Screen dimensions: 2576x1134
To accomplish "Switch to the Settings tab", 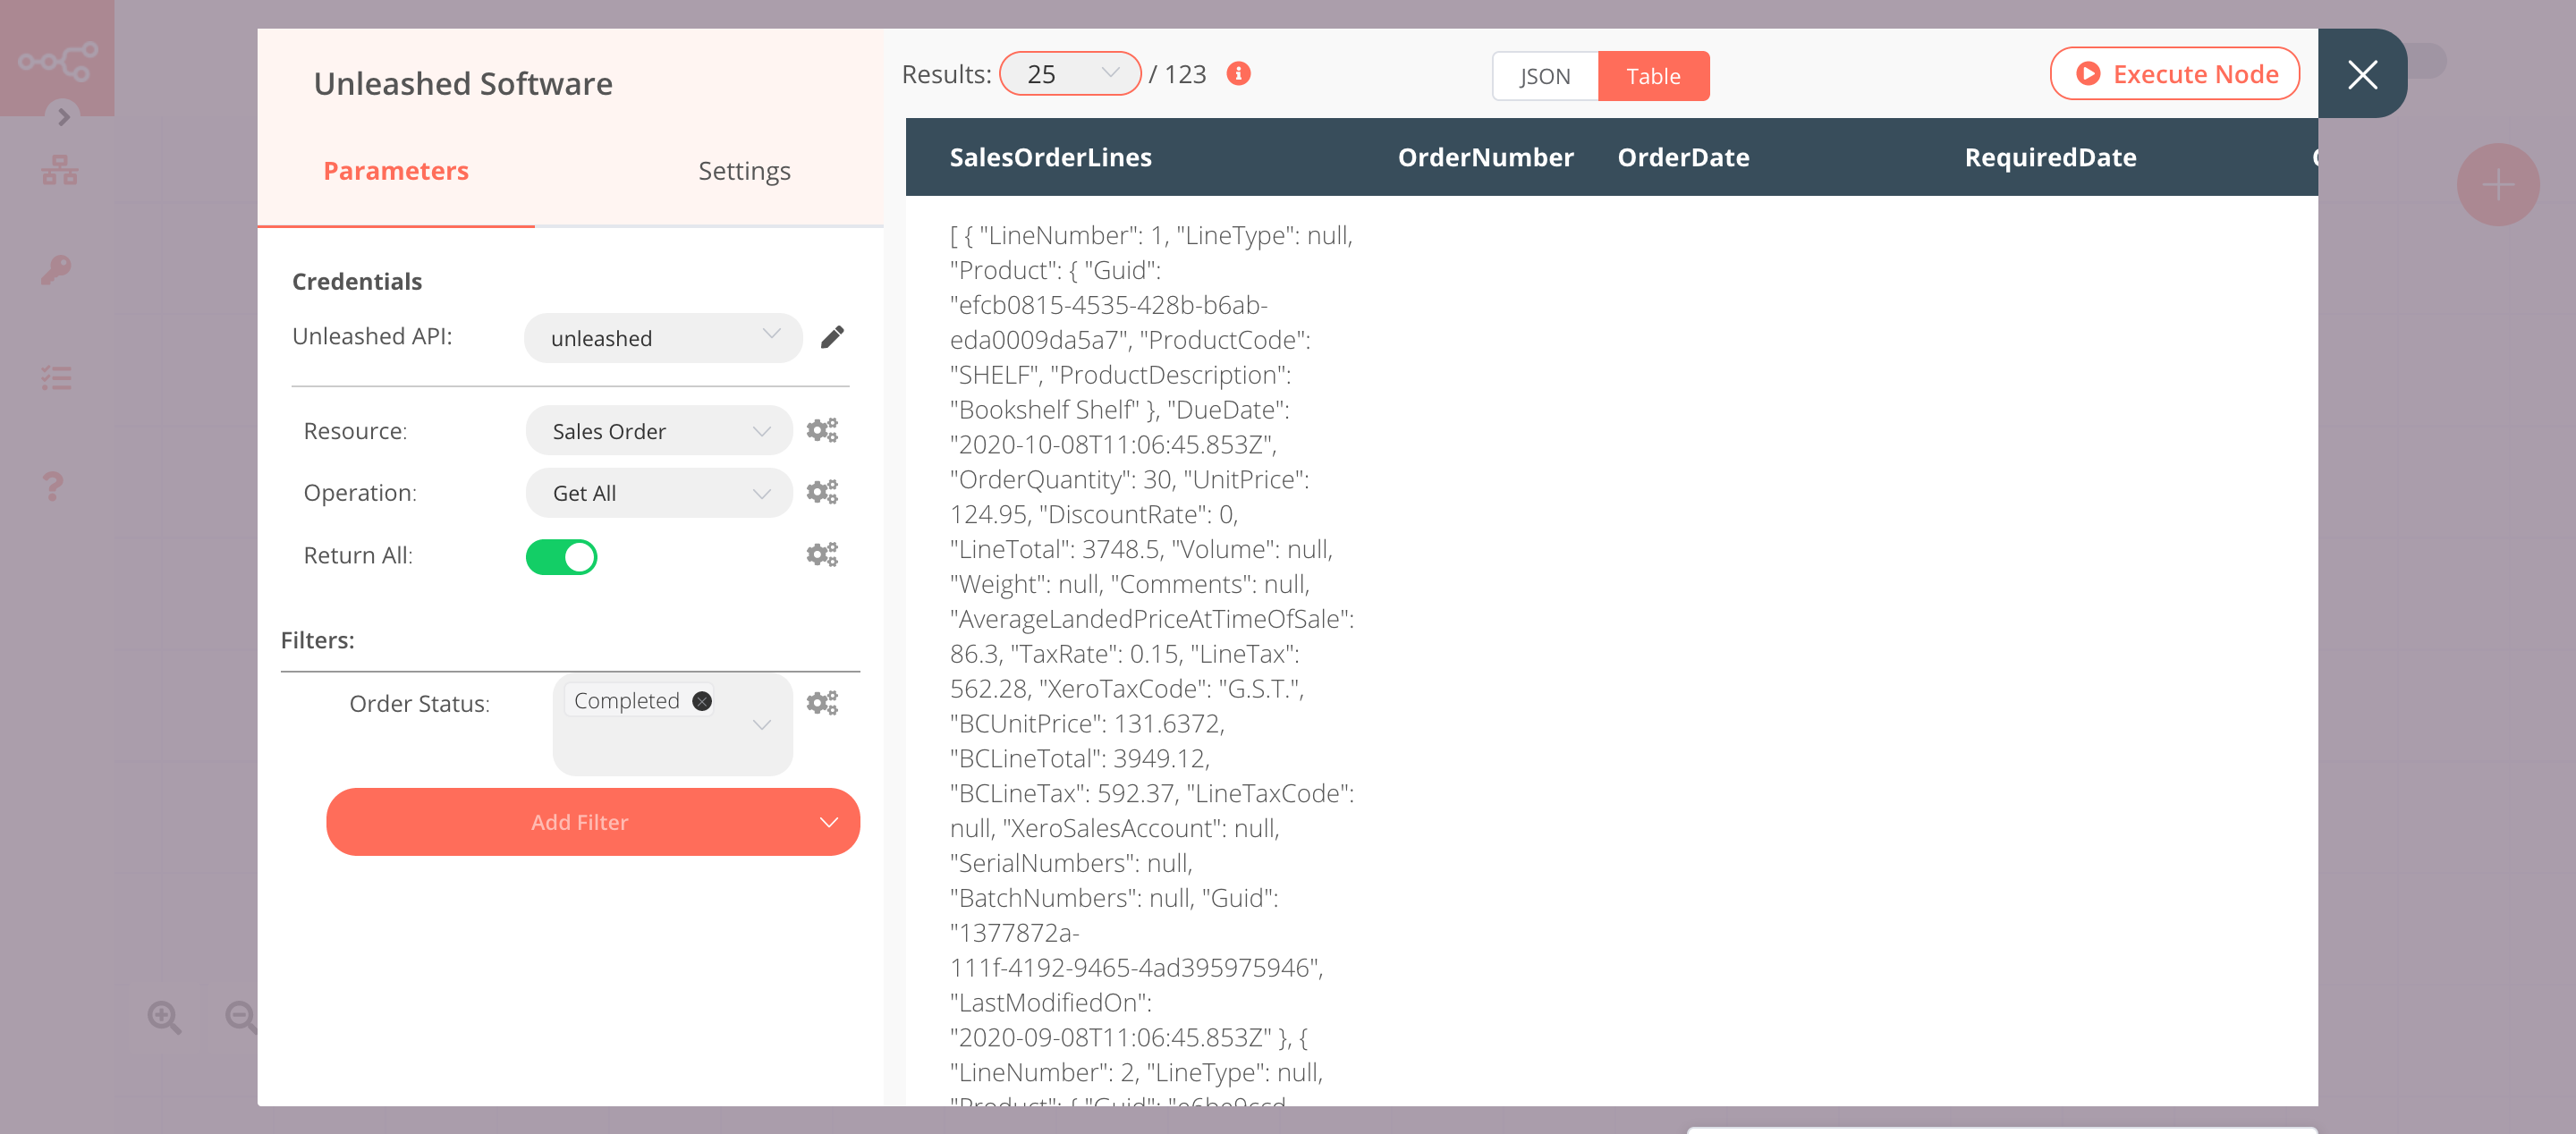I will pyautogui.click(x=743, y=170).
